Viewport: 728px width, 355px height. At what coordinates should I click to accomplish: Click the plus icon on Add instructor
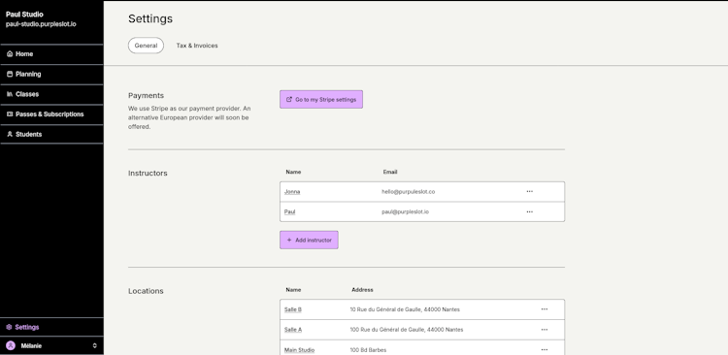coord(289,240)
